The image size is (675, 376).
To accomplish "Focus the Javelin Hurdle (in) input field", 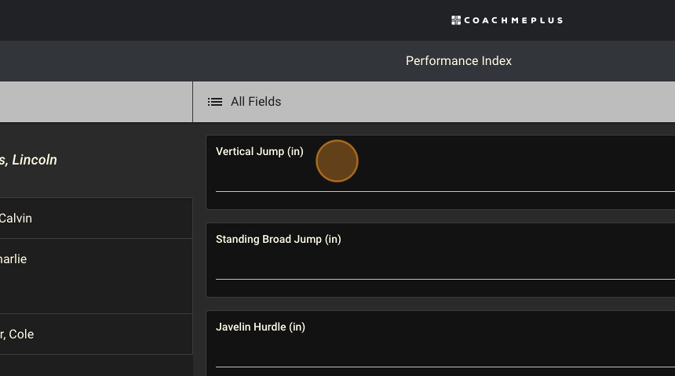I will click(445, 356).
